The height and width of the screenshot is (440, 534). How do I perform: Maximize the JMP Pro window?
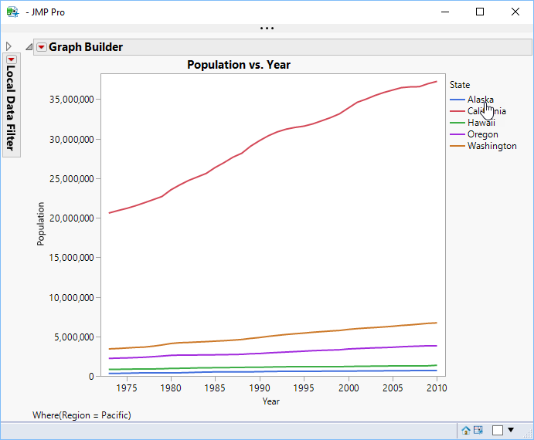480,12
